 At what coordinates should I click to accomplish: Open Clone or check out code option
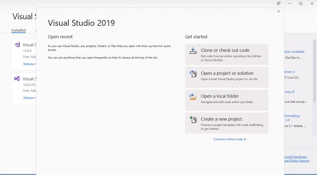tap(227, 54)
